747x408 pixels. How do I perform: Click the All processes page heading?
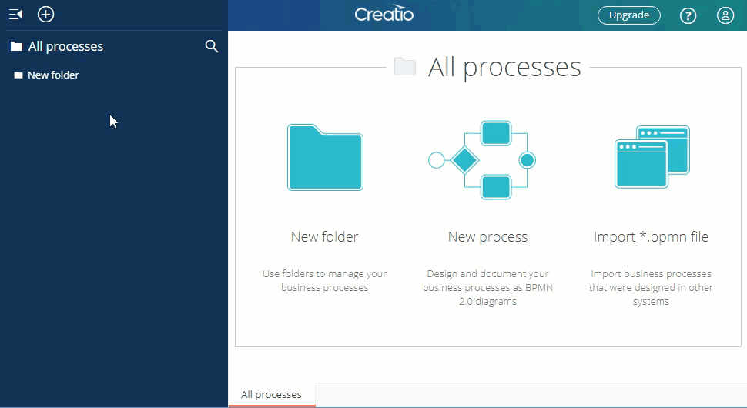504,67
